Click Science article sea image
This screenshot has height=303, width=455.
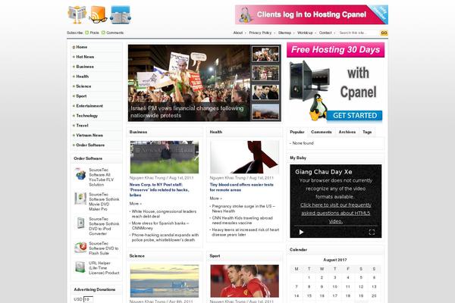[165, 281]
